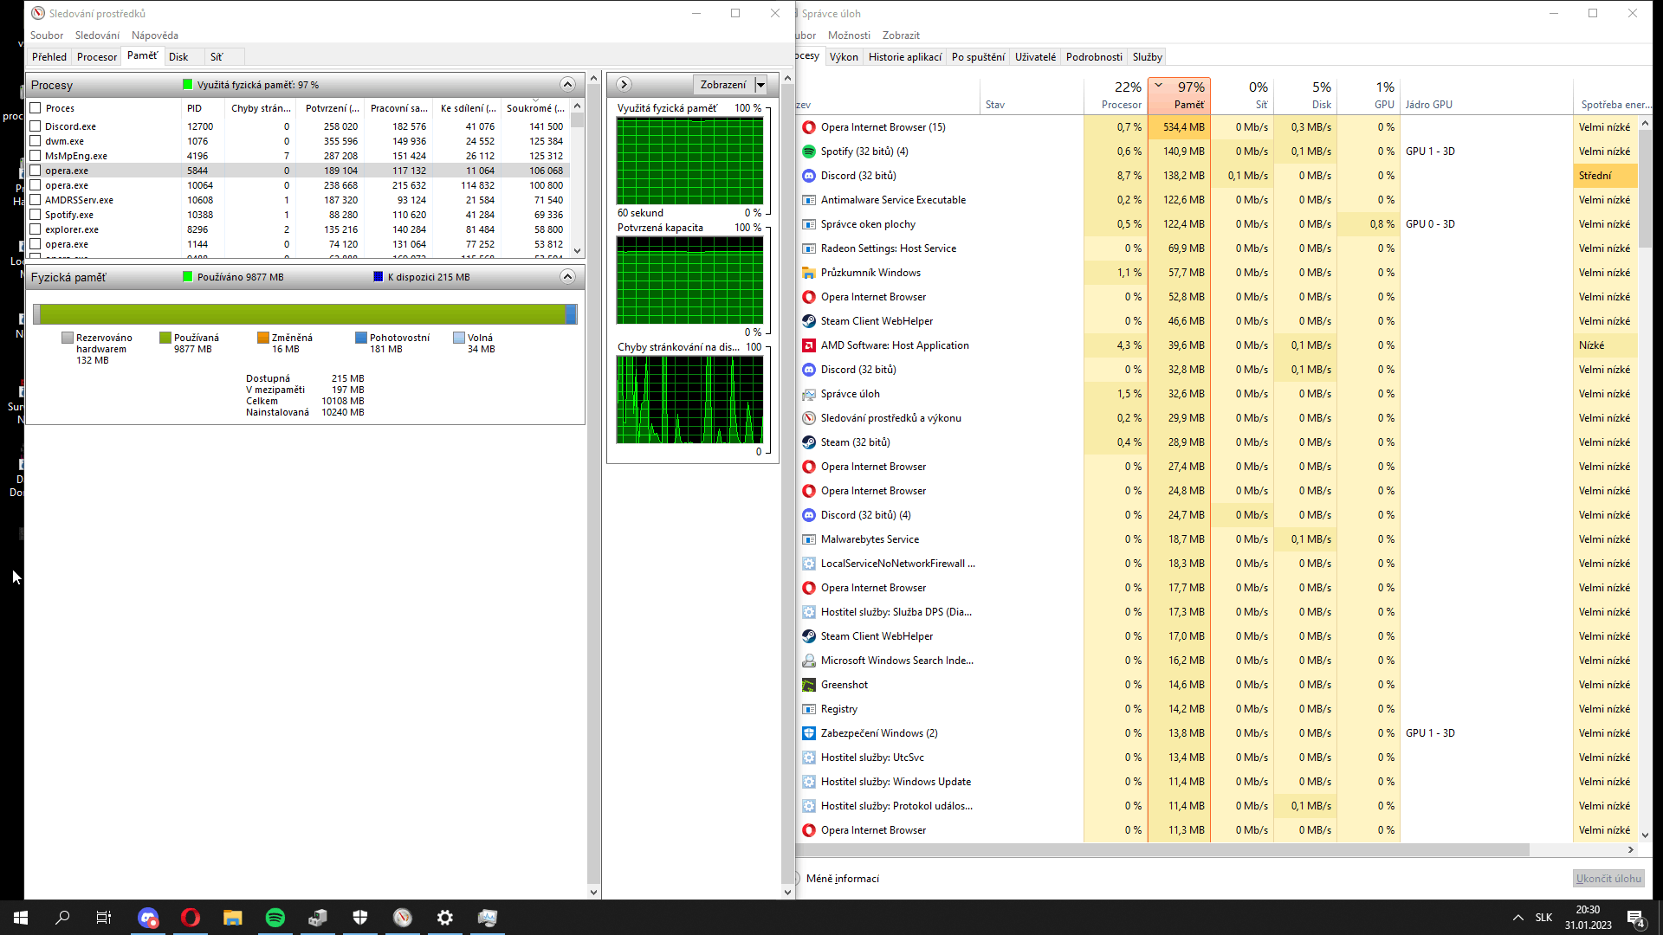Click the green Používaná memory bar segment
The height and width of the screenshot is (935, 1663).
[x=303, y=314]
